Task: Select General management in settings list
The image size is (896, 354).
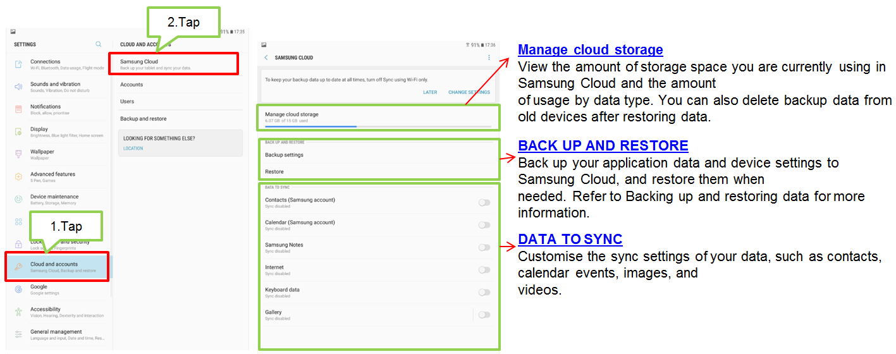Action: tap(60, 334)
